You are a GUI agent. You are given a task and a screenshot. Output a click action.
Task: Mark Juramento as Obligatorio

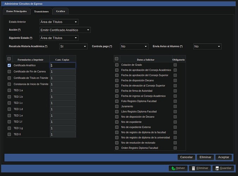point(175,107)
